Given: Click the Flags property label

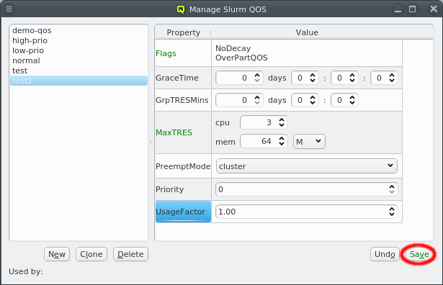Looking at the screenshot, I should pyautogui.click(x=166, y=53).
